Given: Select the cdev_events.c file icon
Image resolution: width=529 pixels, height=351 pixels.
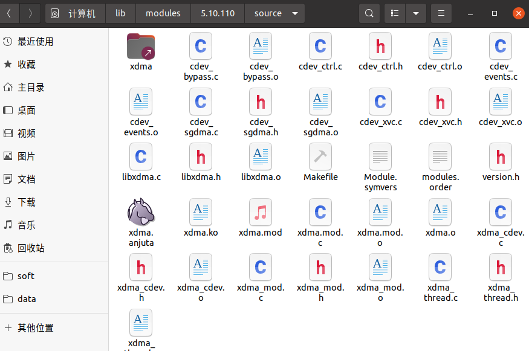Looking at the screenshot, I should click(x=501, y=46).
